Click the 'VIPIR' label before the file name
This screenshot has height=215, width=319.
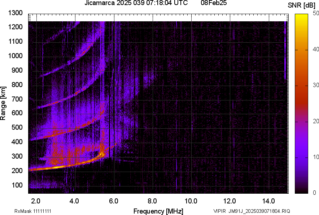tap(219, 211)
